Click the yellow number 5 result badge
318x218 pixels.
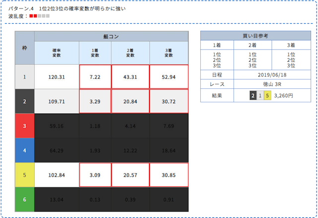267,95
